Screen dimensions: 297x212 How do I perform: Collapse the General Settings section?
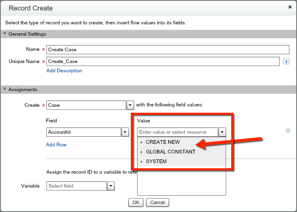(x=5, y=34)
